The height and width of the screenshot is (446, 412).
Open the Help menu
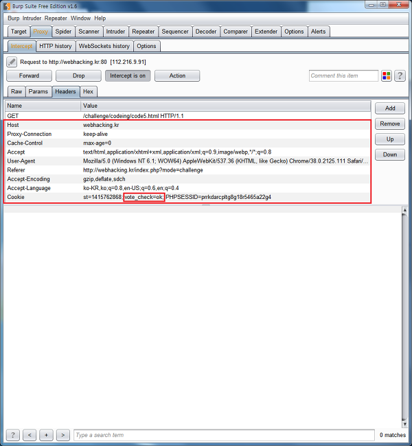coord(100,19)
